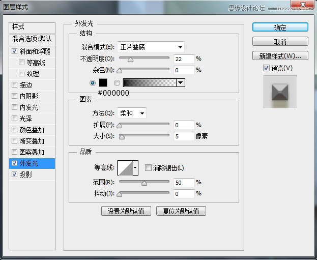Enable the 图案叠加 checkbox
317x260 pixels.
(x=14, y=152)
